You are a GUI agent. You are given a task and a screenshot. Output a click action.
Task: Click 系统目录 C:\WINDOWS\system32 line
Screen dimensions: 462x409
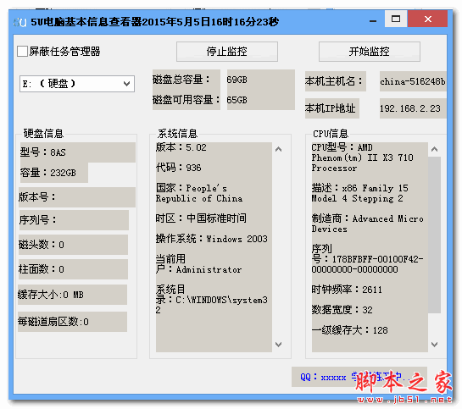(x=212, y=300)
